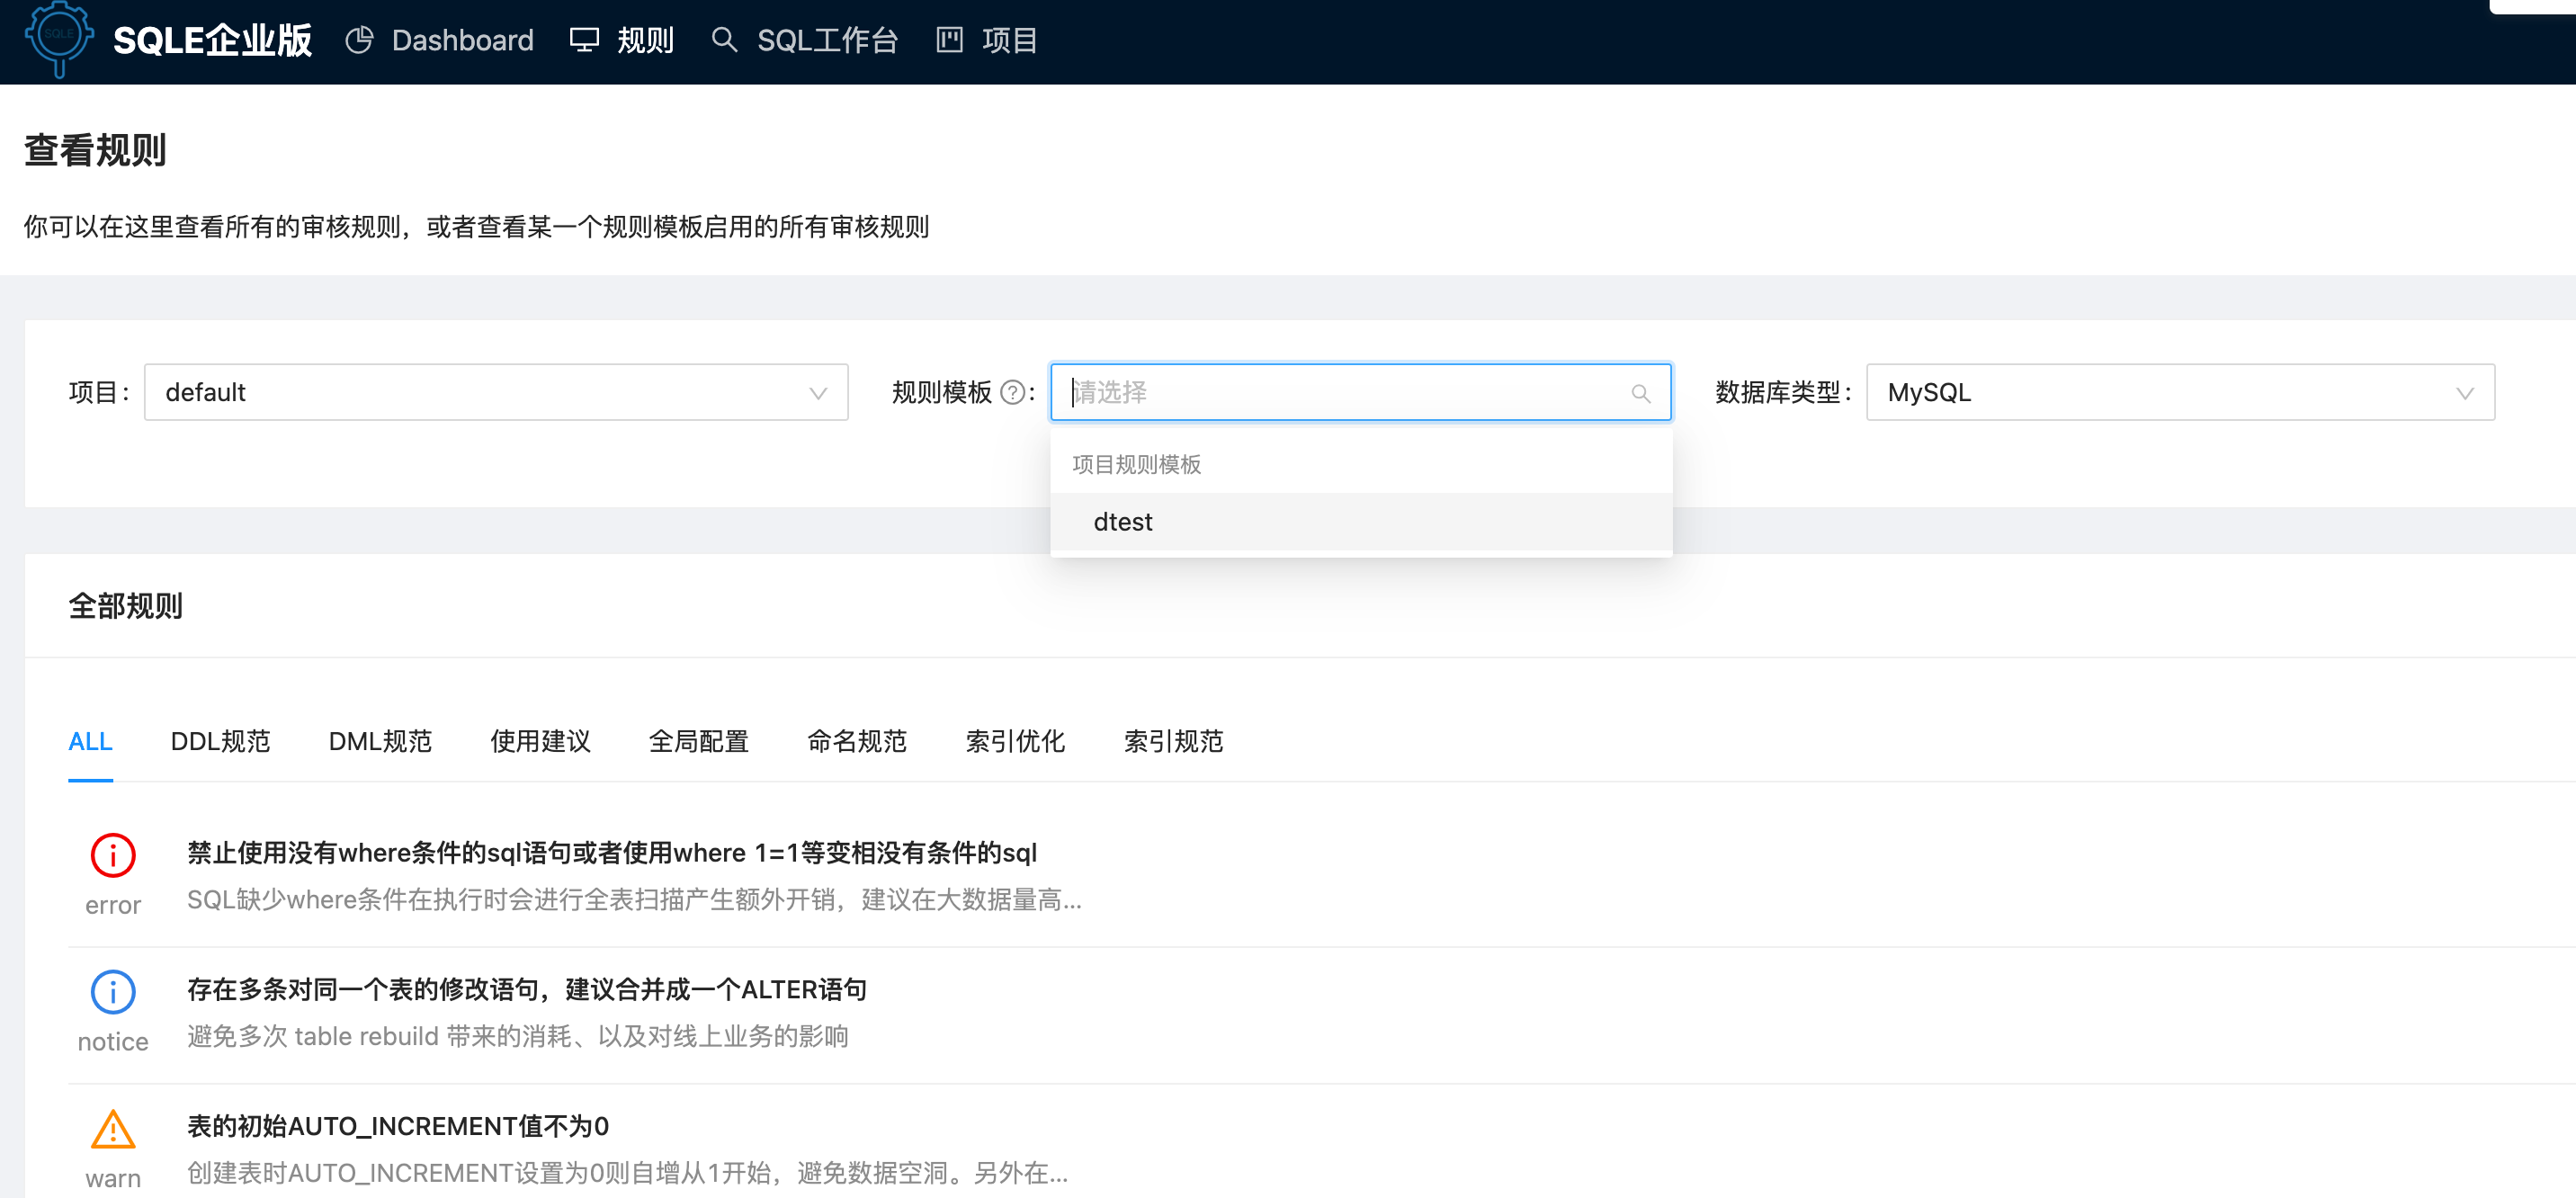This screenshot has height=1198, width=2576.
Task: Click the blue notice icon of the ALTER merge rule
Action: 113,991
